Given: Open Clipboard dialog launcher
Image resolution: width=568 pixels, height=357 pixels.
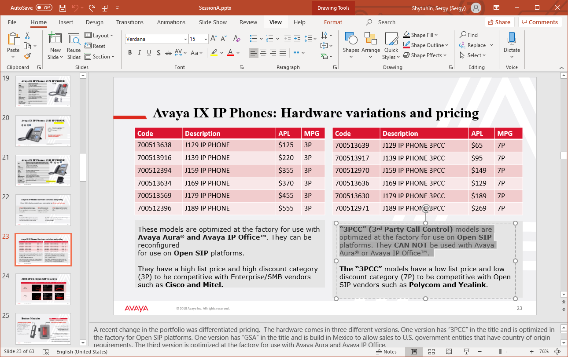Looking at the screenshot, I should tap(39, 67).
